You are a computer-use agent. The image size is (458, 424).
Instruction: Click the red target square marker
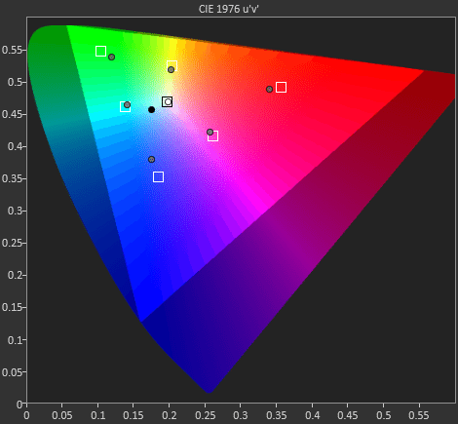pos(281,88)
